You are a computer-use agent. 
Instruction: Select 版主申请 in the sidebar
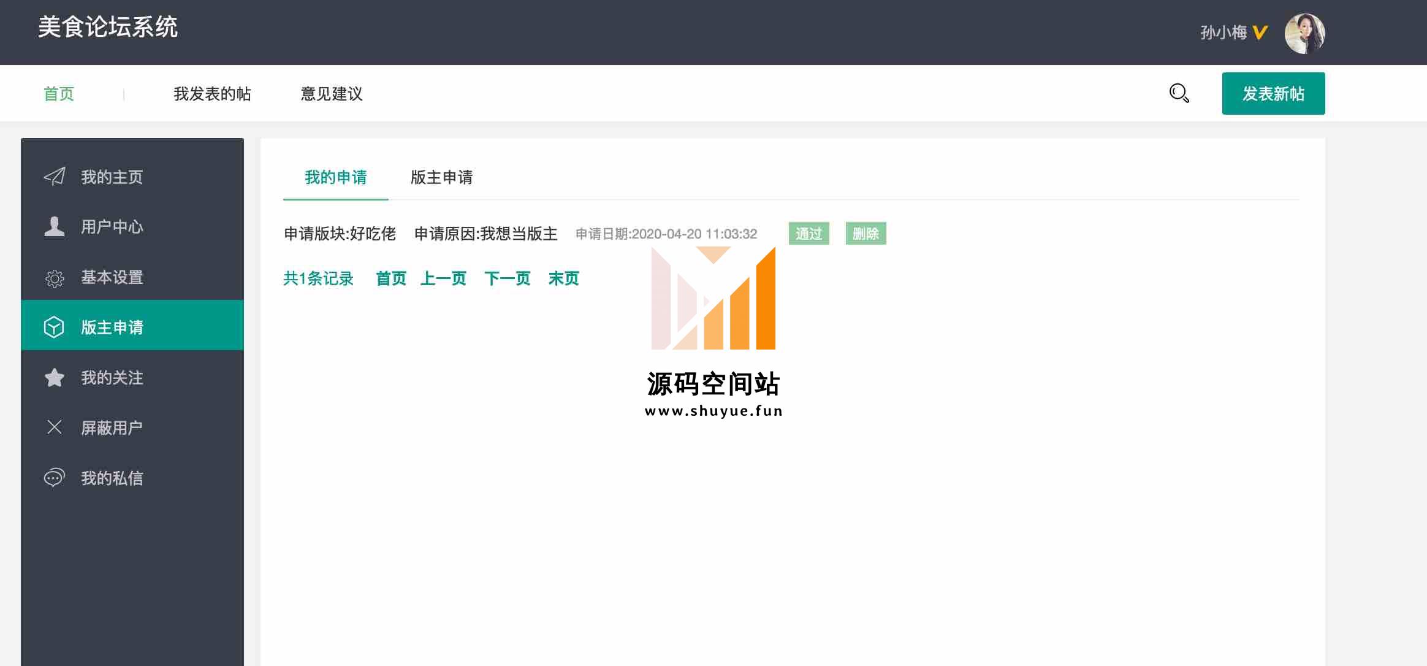132,325
